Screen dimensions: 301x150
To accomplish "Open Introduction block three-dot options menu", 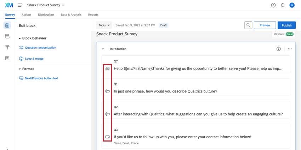I will 290,49.
